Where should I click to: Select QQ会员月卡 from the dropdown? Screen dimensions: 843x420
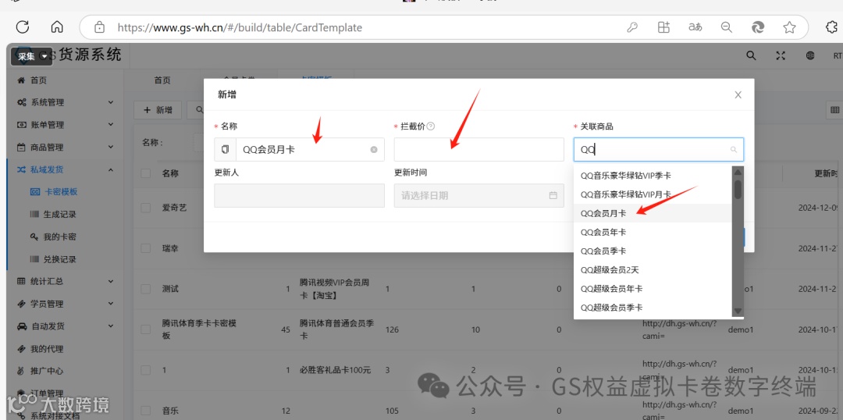pos(653,213)
